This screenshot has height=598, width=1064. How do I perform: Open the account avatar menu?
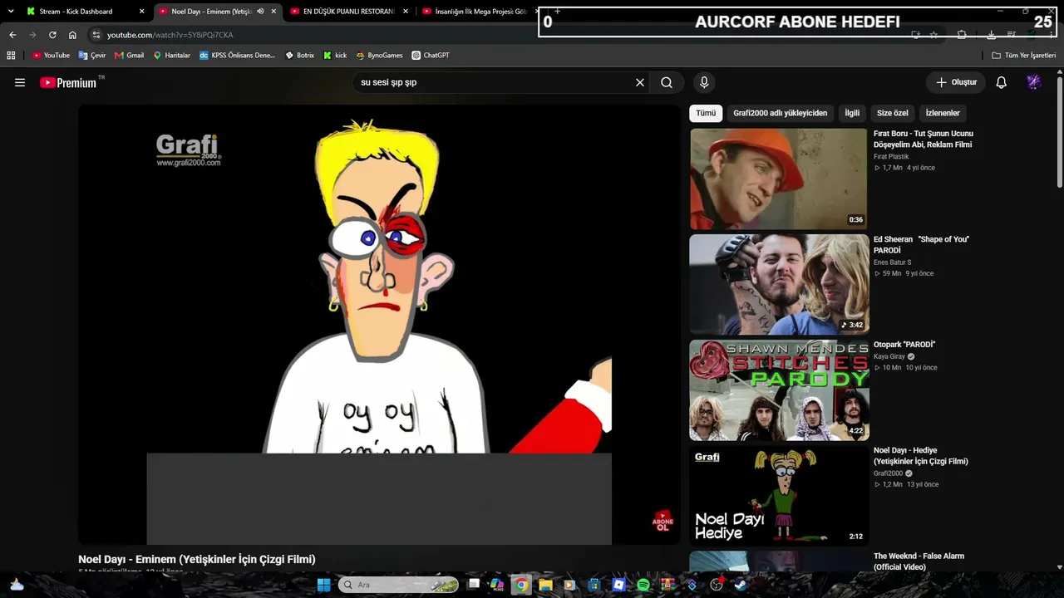click(1034, 82)
